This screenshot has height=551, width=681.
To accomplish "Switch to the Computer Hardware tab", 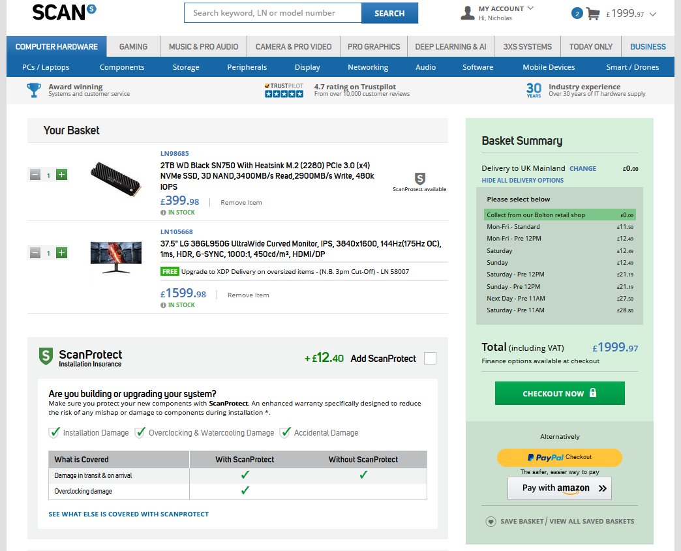I will (x=57, y=46).
